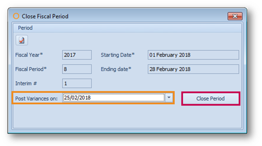Image resolution: width=262 pixels, height=146 pixels.
Task: Click the Close Fiscal Period title text
Action: click(45, 16)
